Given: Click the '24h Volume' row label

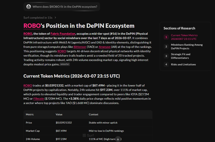Looking at the screenshot, I should [33, 139].
